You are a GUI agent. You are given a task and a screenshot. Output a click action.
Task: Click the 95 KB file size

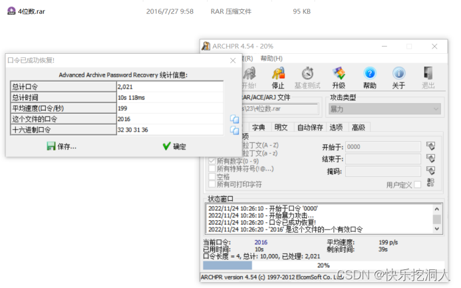301,11
